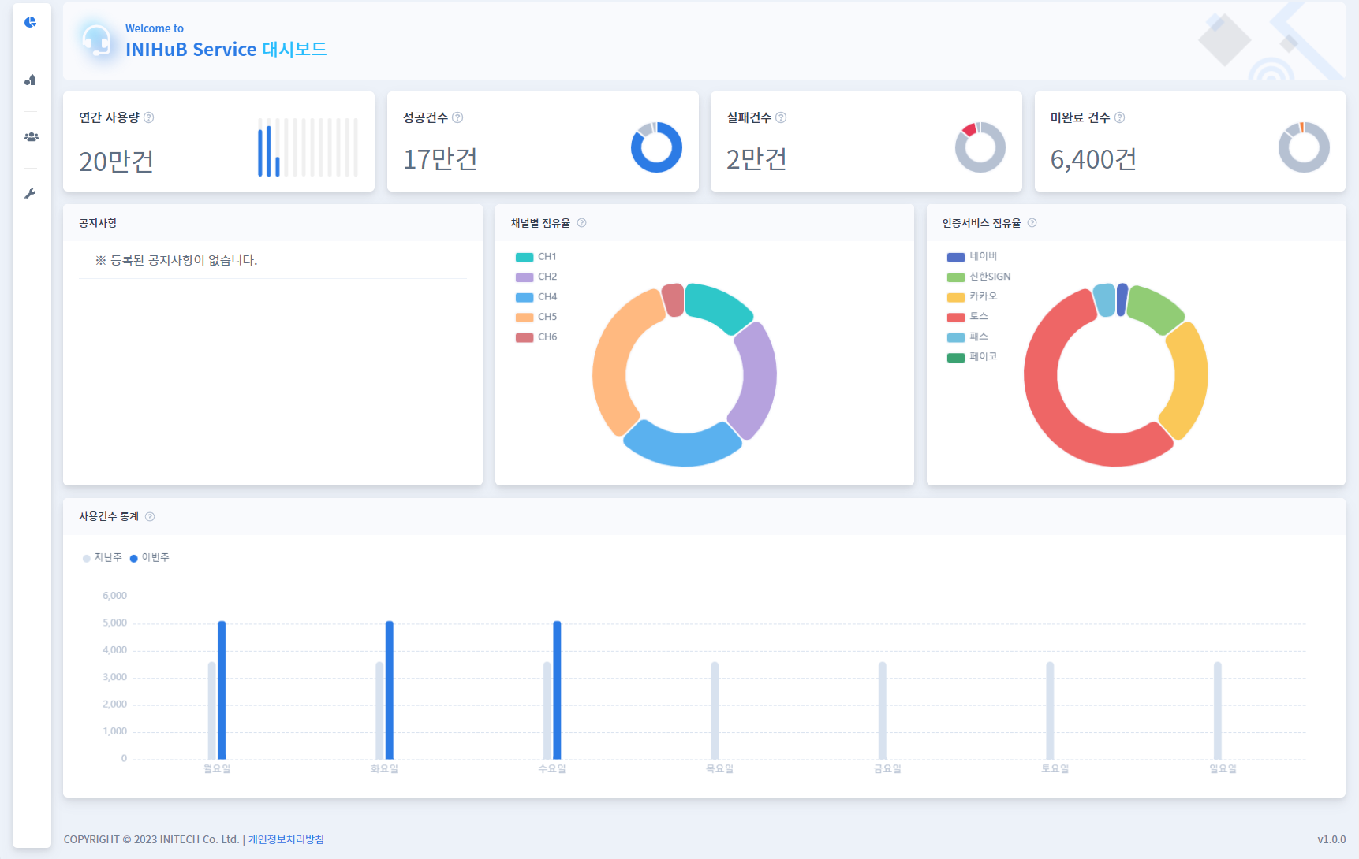The width and height of the screenshot is (1359, 859).
Task: Toggle 토스 legend entry
Action: (968, 316)
